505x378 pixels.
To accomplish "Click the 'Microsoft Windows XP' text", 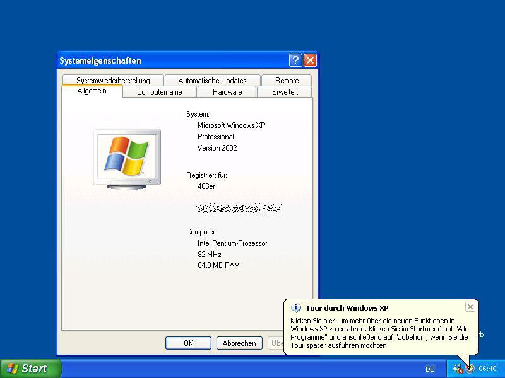I will (x=231, y=125).
